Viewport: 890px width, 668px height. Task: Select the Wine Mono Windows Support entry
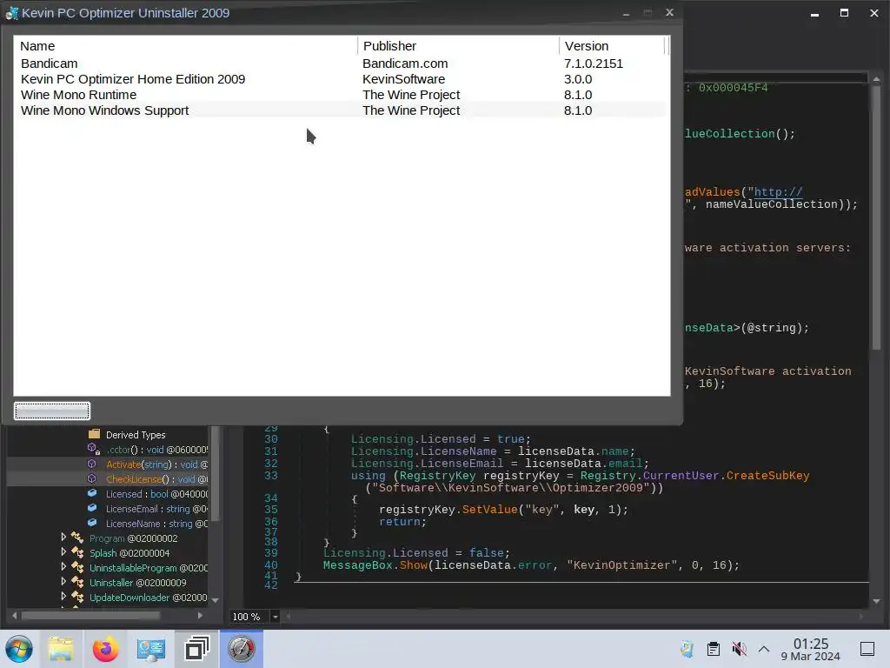coord(341,110)
